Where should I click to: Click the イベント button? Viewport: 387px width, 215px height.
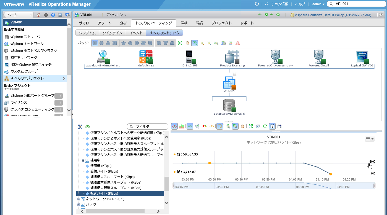coord(136,33)
